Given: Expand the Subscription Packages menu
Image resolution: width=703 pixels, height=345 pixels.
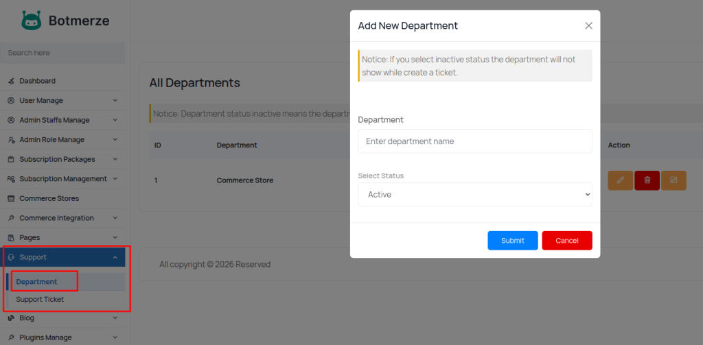Looking at the screenshot, I should [x=115, y=159].
